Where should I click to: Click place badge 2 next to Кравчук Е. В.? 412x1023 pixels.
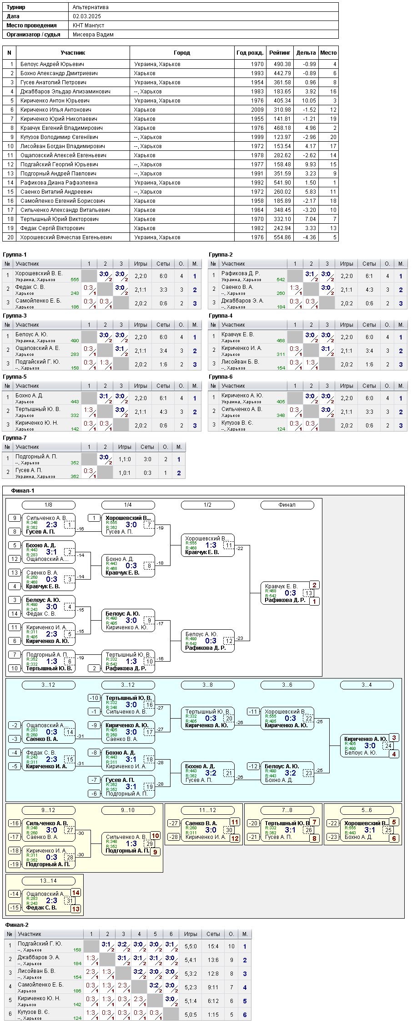click(314, 585)
